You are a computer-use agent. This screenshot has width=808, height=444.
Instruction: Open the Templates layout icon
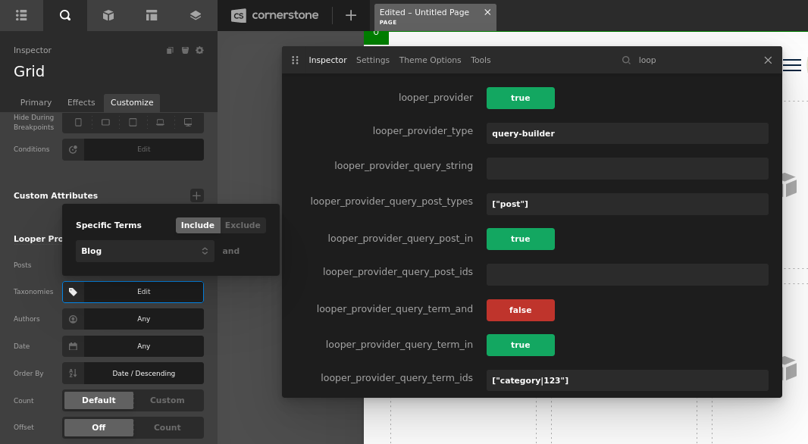(152, 15)
